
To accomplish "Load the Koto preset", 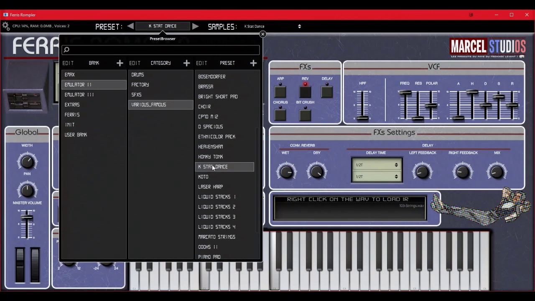I will point(225,177).
